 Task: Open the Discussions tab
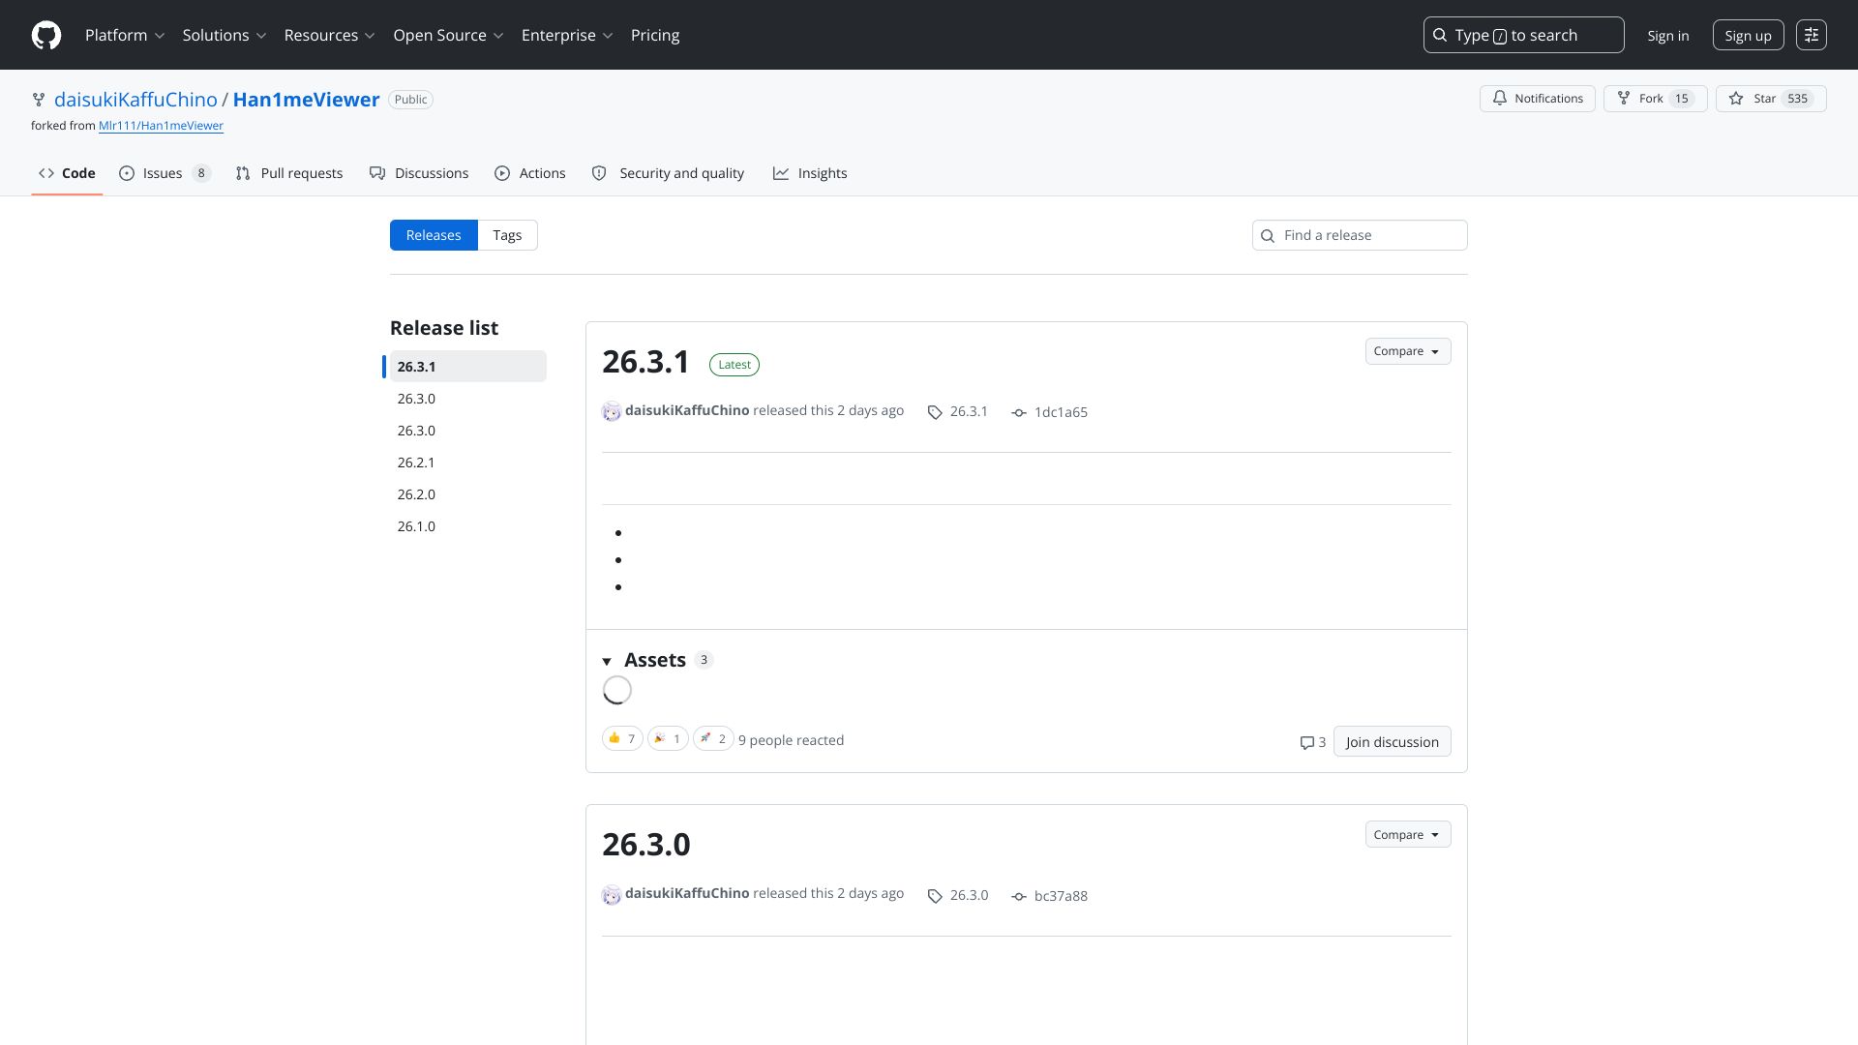(419, 173)
